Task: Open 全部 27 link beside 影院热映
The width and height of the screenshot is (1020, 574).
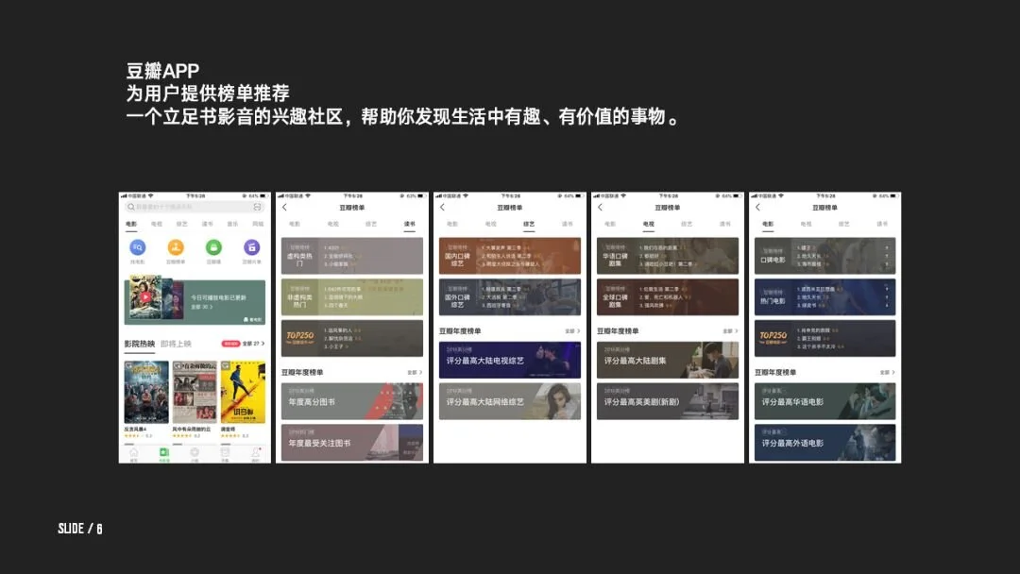Action: [254, 344]
